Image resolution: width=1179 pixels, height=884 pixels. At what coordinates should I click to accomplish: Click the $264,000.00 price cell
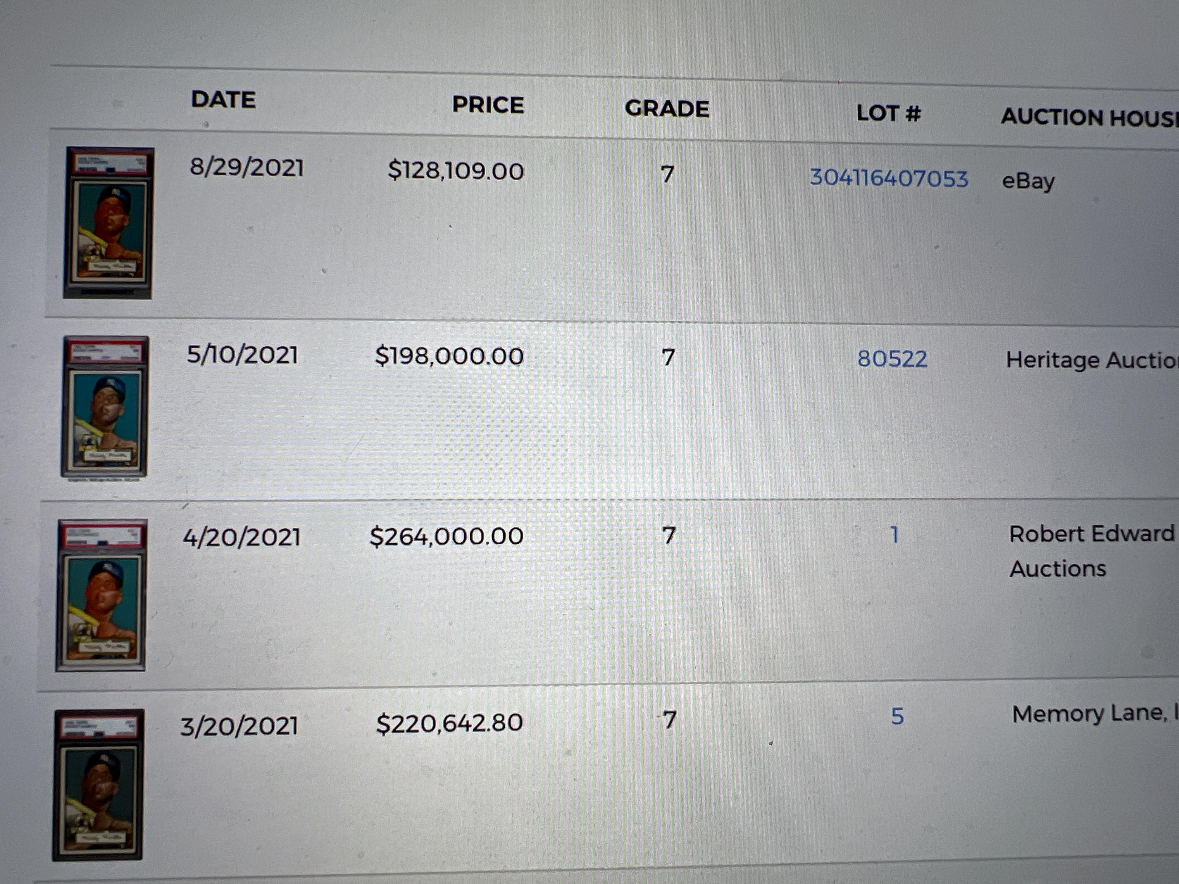click(446, 536)
